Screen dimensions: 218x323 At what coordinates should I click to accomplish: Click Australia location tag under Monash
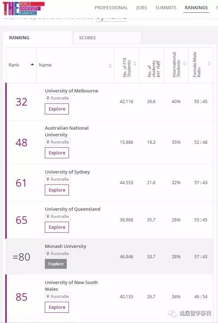[x=58, y=254]
